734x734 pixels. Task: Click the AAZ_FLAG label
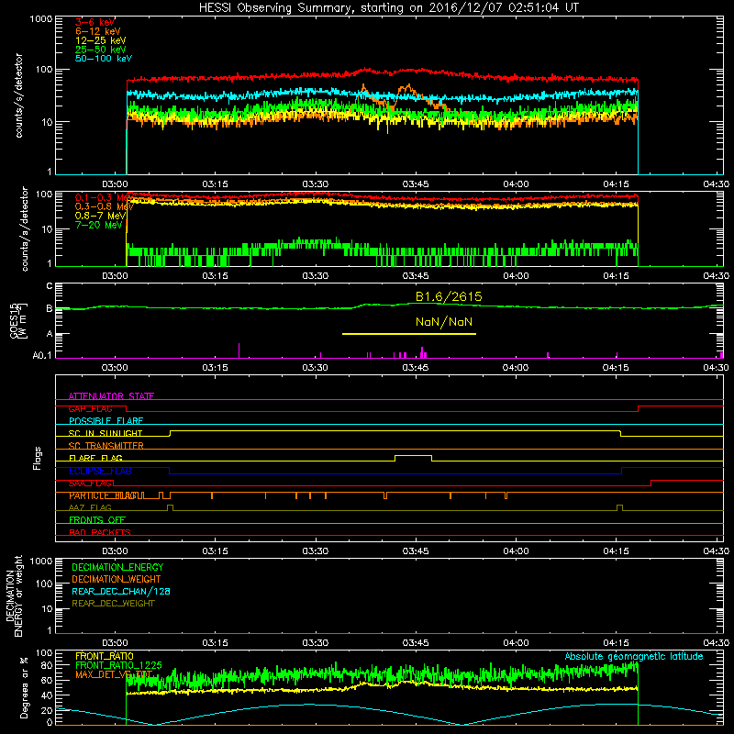(90, 507)
